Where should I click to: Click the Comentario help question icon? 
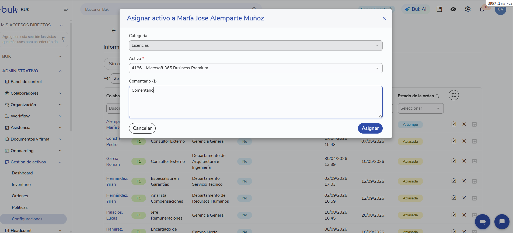pos(154,81)
